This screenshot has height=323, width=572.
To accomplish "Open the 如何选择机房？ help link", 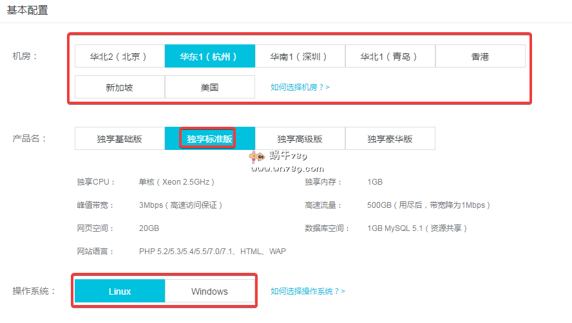I will (300, 87).
